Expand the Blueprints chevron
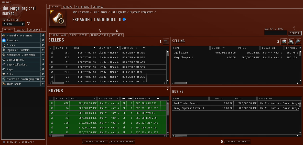Viewport: 303px width, 145px height. (x=43, y=40)
